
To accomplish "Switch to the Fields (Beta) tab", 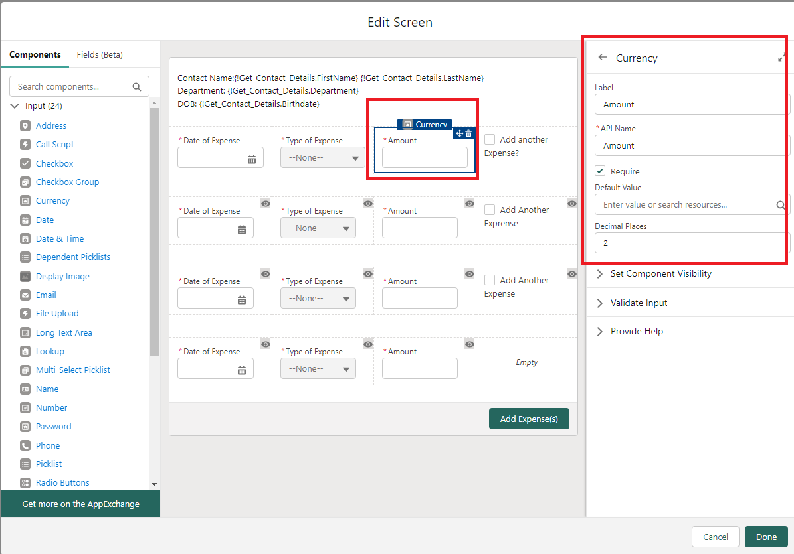I will pyautogui.click(x=100, y=55).
